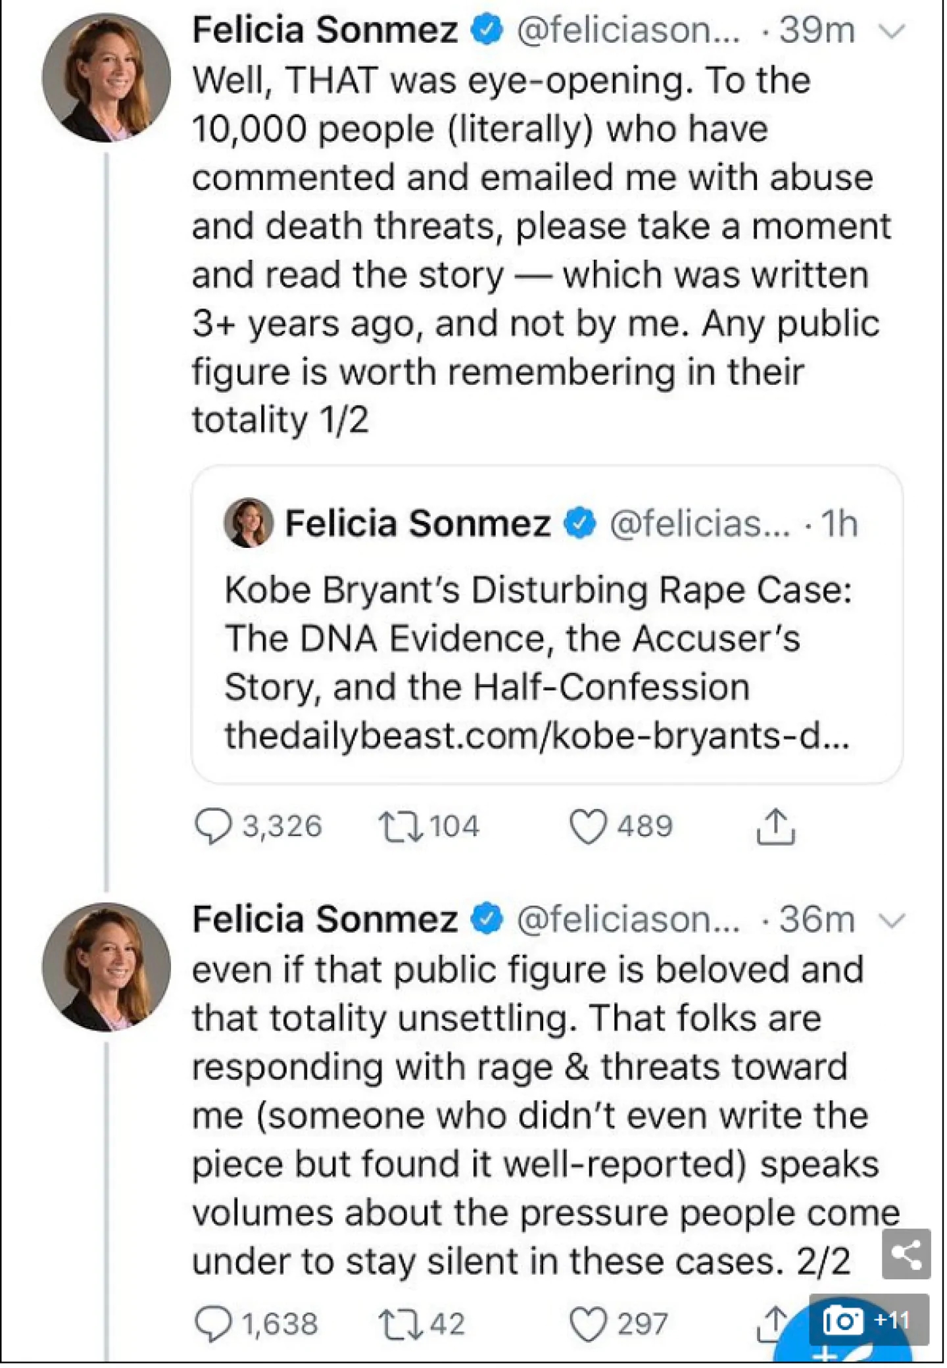Expand chevron menu on the 36m tweet
The image size is (947, 1368).
(892, 920)
